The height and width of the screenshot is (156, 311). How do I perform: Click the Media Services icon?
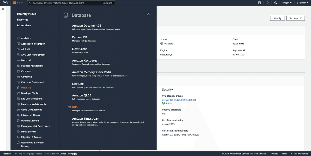pos(18,132)
